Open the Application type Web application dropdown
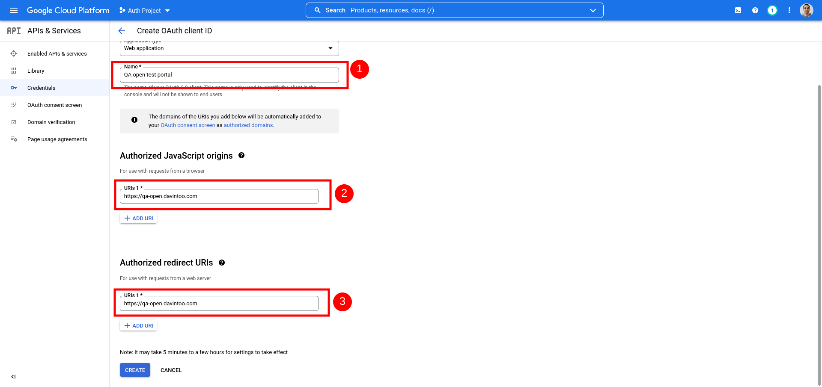Viewport: 822px width, 387px height. pyautogui.click(x=229, y=48)
